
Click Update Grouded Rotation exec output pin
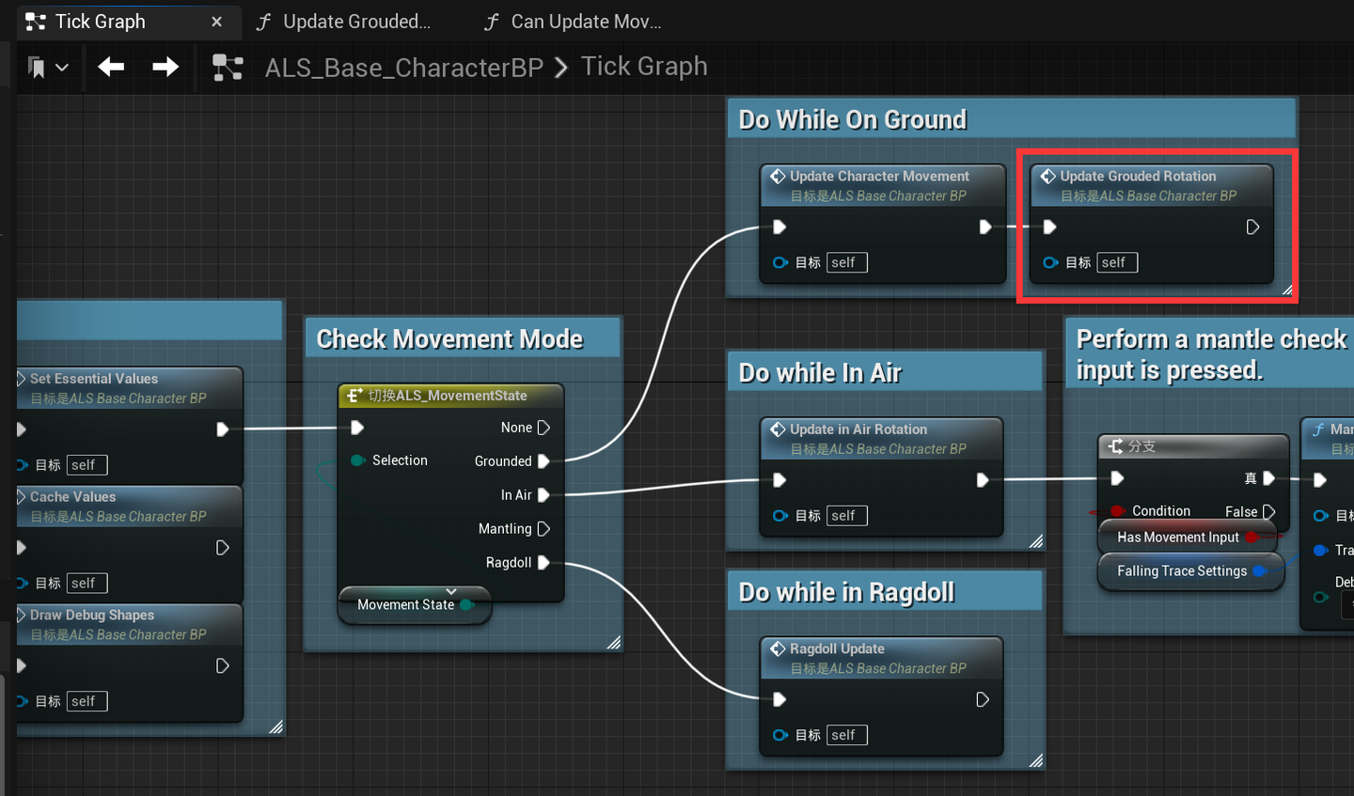(x=1252, y=226)
